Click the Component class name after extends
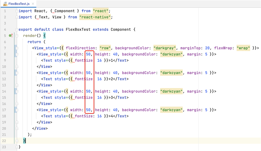Screen dimensions: 261x151 tap(121, 30)
